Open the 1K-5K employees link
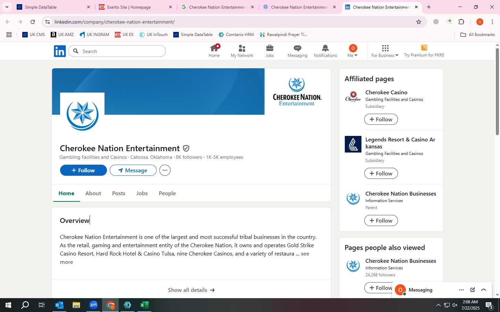500x312 pixels. [225, 157]
